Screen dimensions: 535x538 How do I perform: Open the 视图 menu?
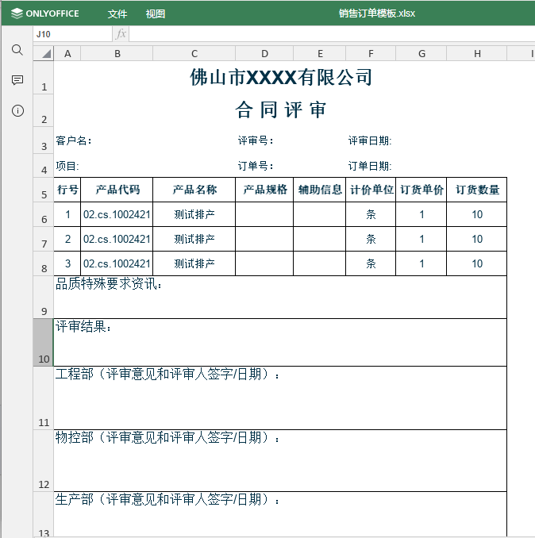(x=156, y=13)
